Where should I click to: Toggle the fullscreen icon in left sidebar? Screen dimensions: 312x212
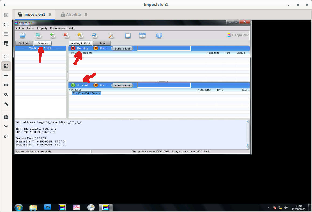(x=6, y=25)
